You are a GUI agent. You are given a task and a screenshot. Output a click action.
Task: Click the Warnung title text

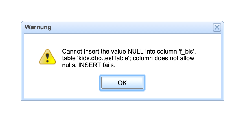pyautogui.click(x=38, y=27)
